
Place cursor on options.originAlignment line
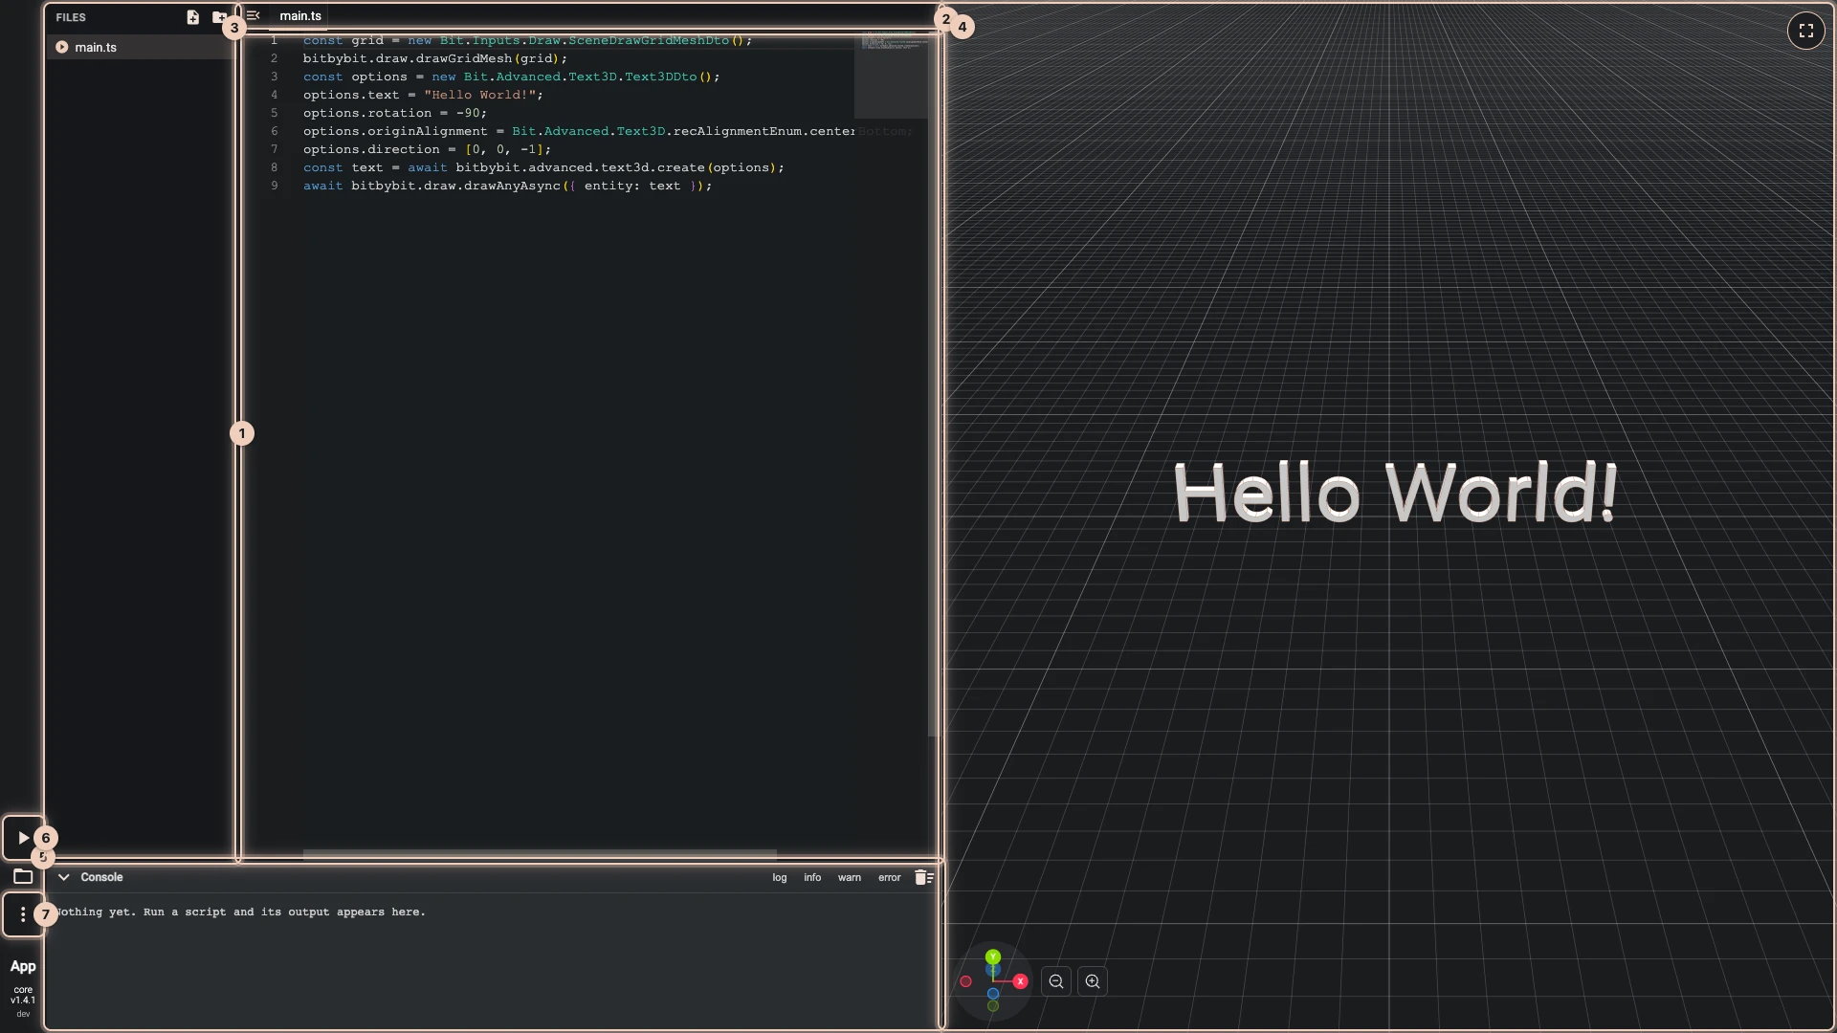[579, 131]
